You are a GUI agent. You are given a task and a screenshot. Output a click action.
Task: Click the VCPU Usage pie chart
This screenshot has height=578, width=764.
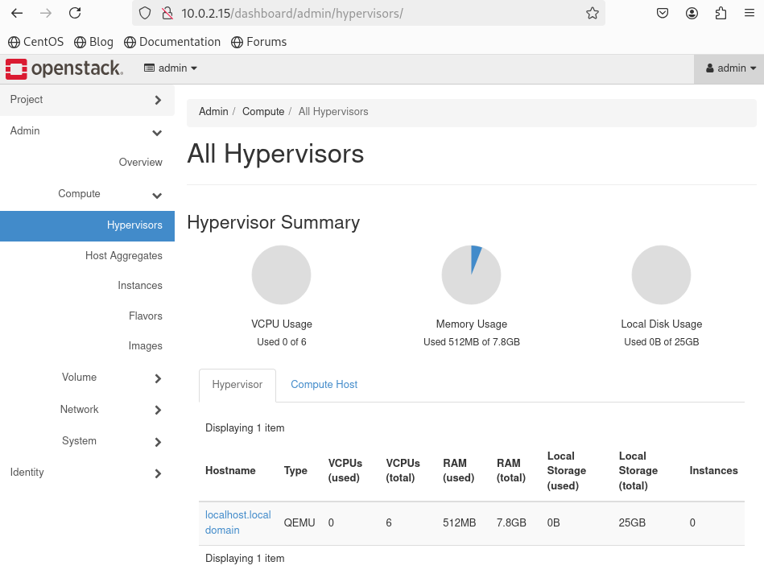[281, 275]
